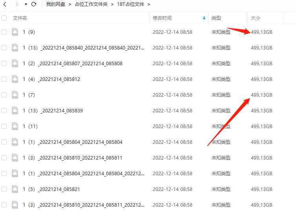Go back with the left arrow navigation icon
This screenshot has width=296, height=211.
tap(5, 4)
